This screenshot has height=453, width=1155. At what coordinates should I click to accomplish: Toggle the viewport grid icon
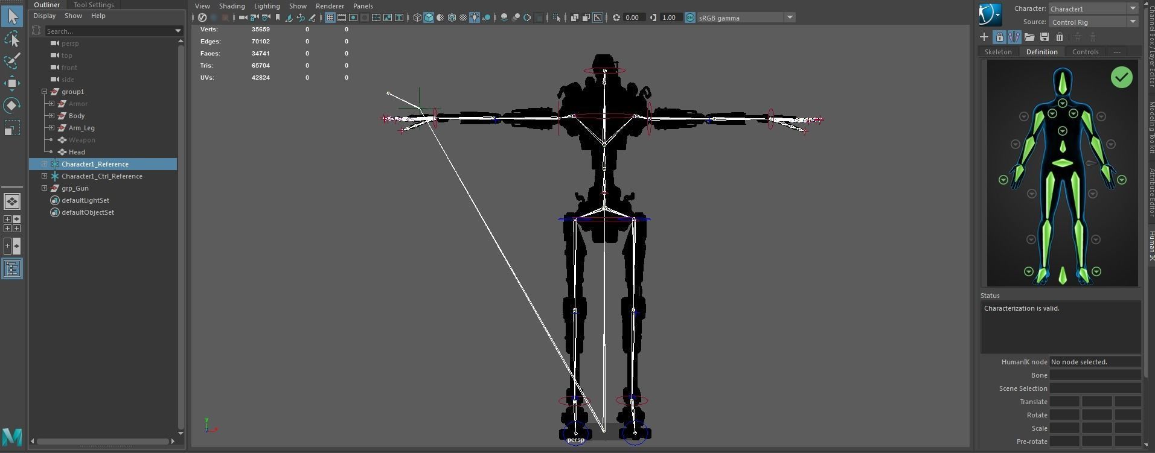tap(330, 17)
